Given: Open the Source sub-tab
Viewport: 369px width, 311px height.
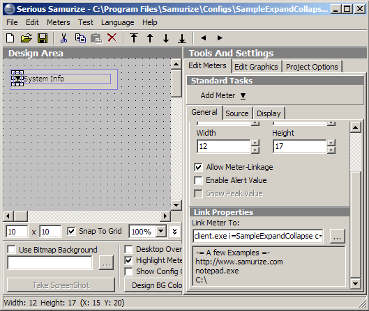Looking at the screenshot, I should pyautogui.click(x=237, y=113).
